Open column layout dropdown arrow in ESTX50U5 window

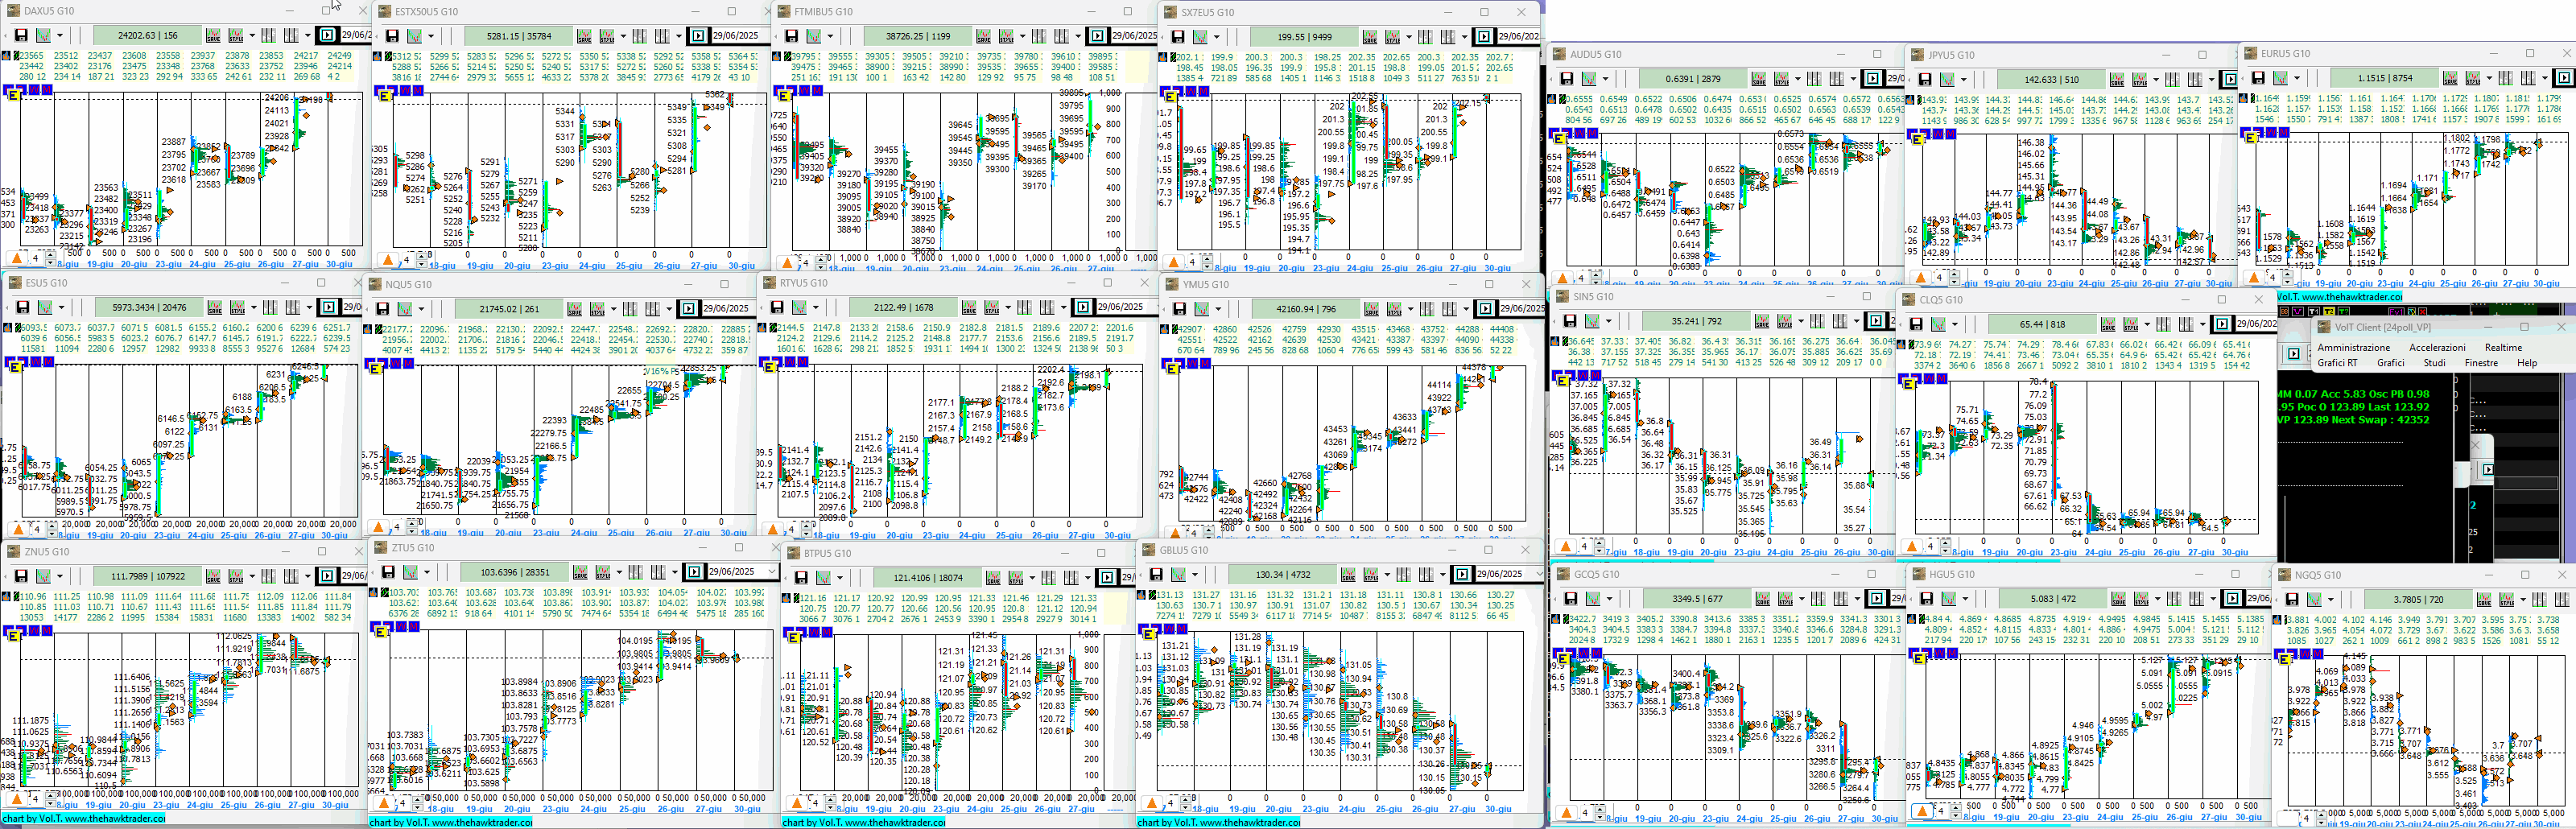(679, 36)
